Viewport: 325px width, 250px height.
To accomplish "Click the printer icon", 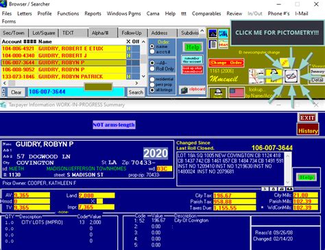I will (x=218, y=93).
